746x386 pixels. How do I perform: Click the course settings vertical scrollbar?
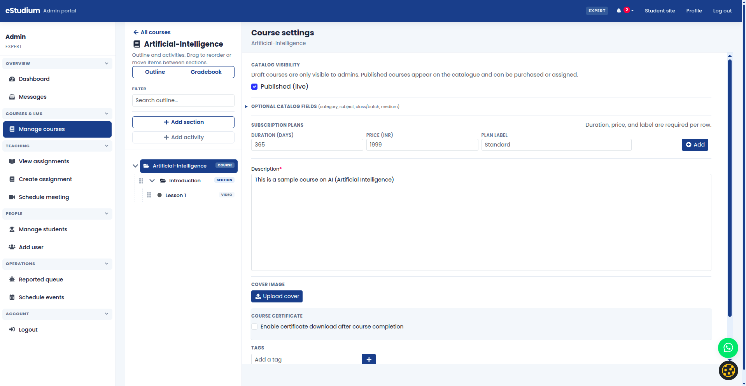tap(730, 188)
